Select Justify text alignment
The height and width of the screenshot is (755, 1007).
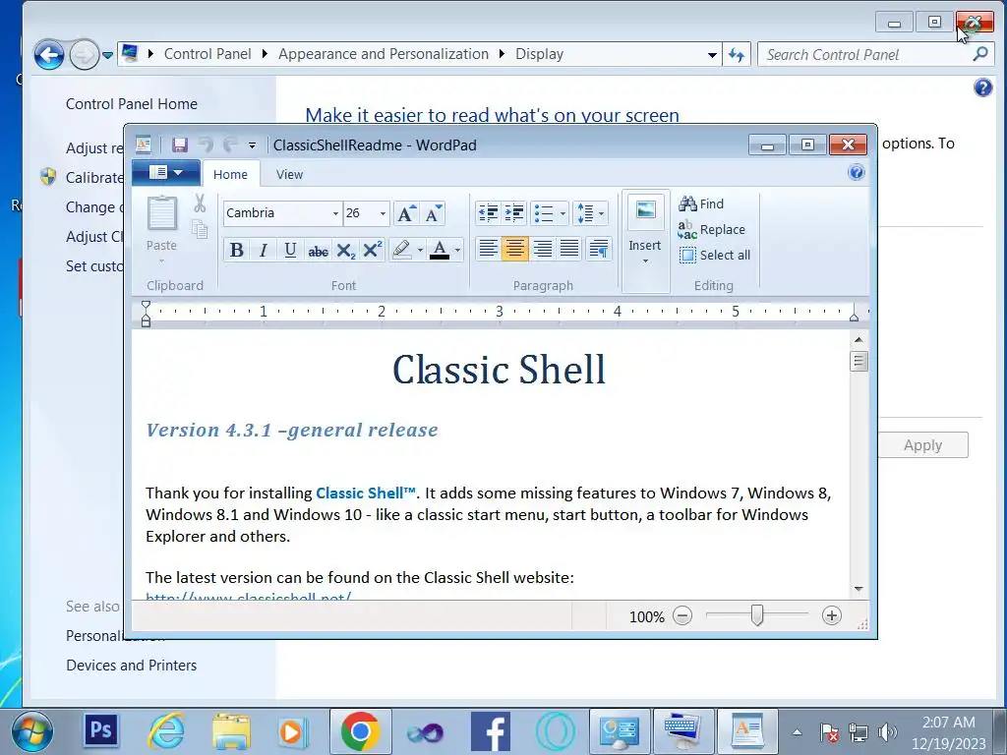(x=569, y=249)
